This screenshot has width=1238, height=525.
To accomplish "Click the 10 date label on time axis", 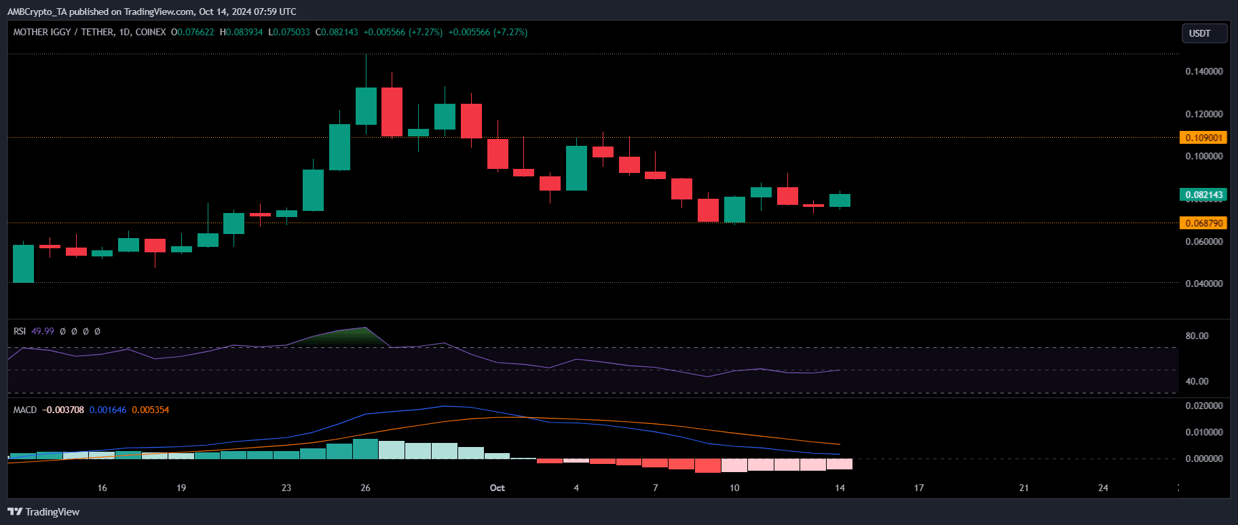I will click(734, 488).
